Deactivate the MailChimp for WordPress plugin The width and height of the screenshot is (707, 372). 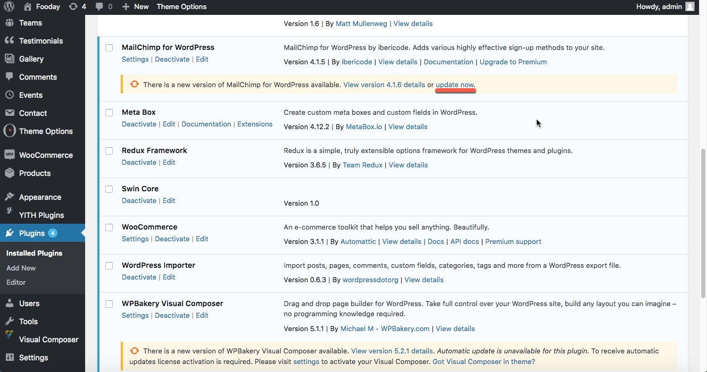[172, 60]
